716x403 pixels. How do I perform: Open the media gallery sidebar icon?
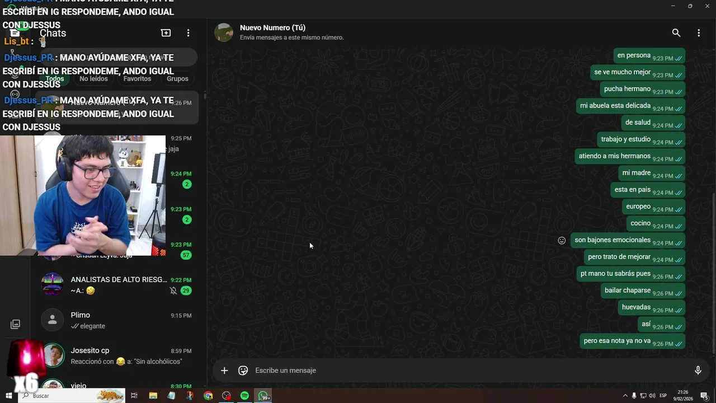click(15, 324)
